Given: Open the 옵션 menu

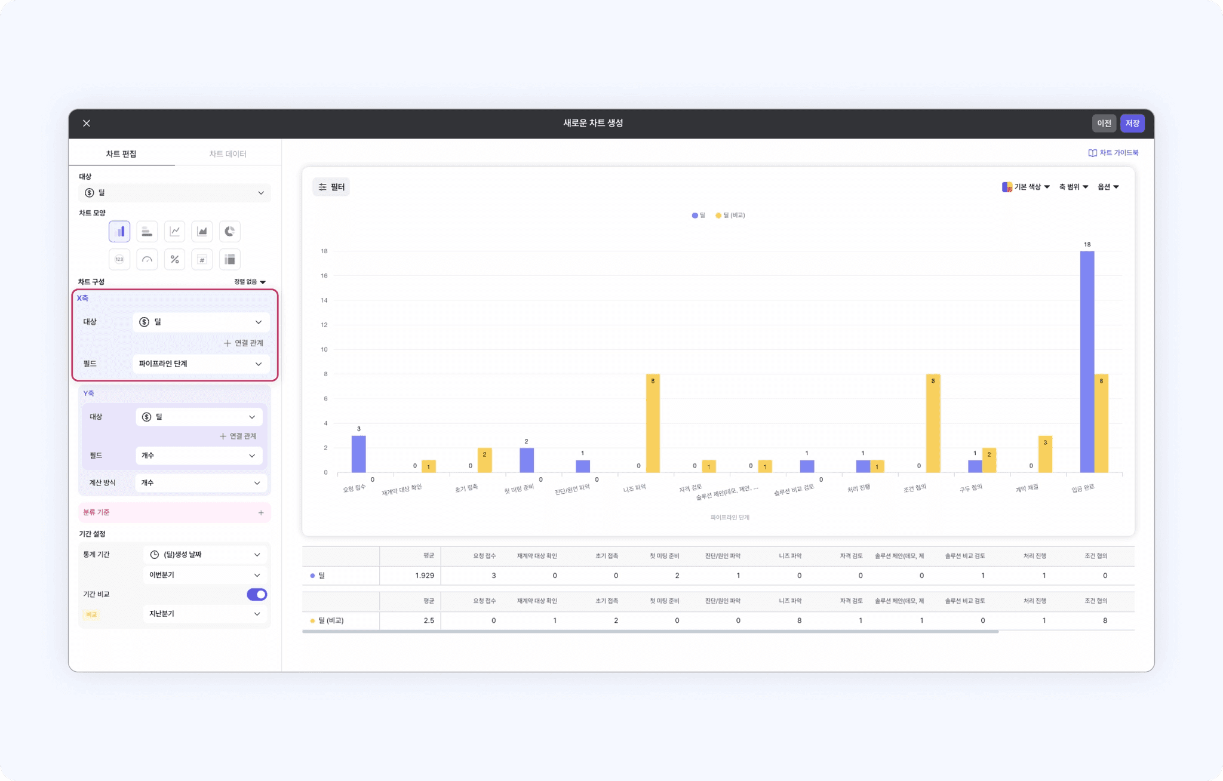Looking at the screenshot, I should pos(1108,187).
